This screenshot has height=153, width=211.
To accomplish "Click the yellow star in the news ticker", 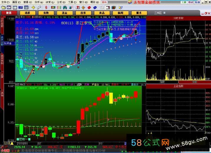I will pos(19,151).
